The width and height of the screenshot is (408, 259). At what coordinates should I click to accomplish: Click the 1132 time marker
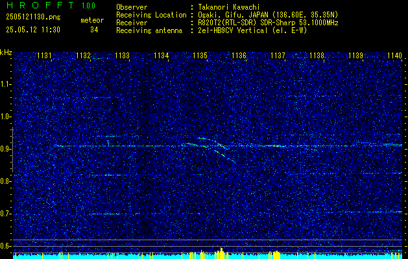83,55
